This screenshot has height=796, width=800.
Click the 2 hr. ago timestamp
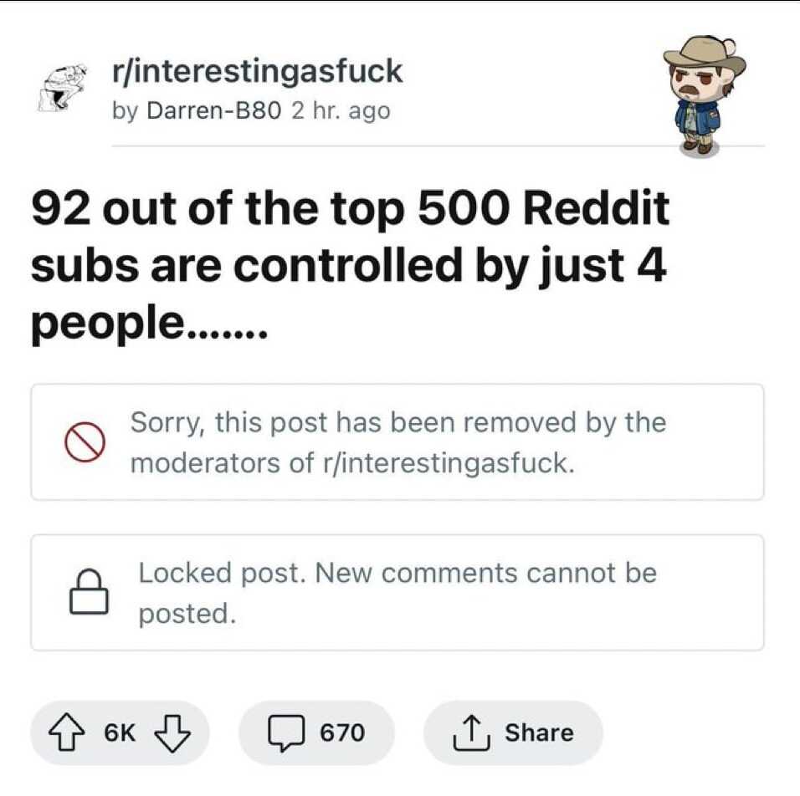[x=341, y=110]
